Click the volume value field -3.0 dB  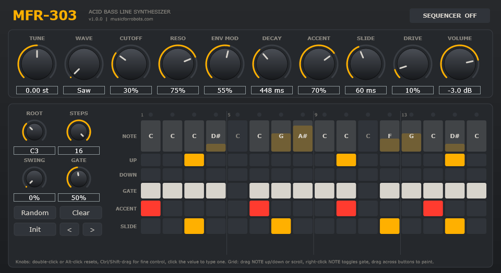point(460,90)
